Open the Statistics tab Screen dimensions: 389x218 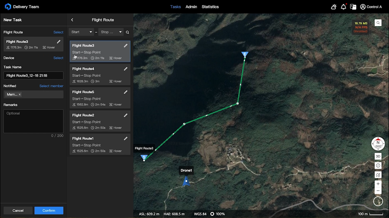(210, 7)
